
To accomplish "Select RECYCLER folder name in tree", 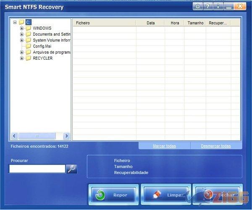I will point(42,58).
